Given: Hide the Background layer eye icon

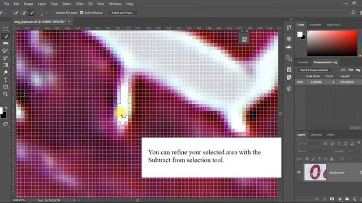Looking at the screenshot, I should click(299, 172).
